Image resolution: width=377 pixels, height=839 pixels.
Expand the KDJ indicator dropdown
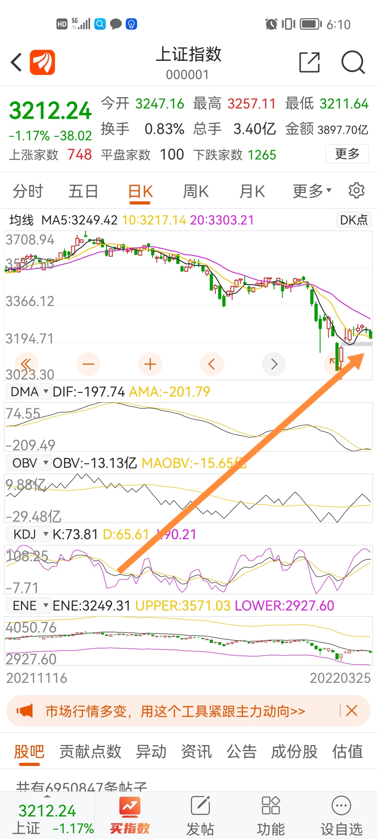point(29,534)
